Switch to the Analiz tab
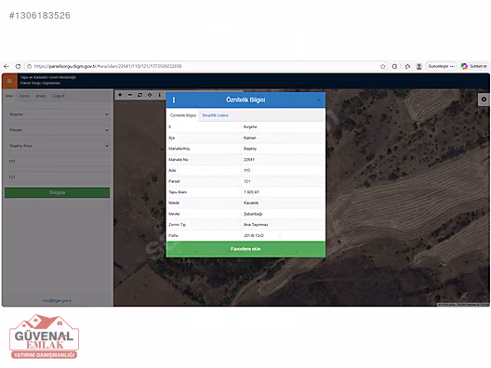Viewport: 491px width, 368px height. [x=41, y=96]
